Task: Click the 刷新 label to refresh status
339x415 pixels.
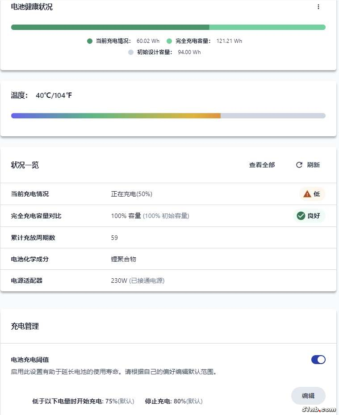Action: (x=314, y=165)
